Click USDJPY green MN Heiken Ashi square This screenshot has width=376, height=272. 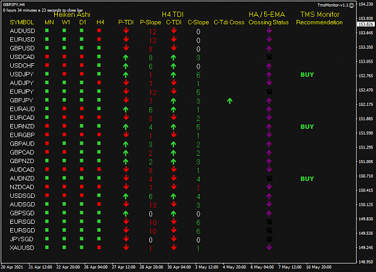47,74
